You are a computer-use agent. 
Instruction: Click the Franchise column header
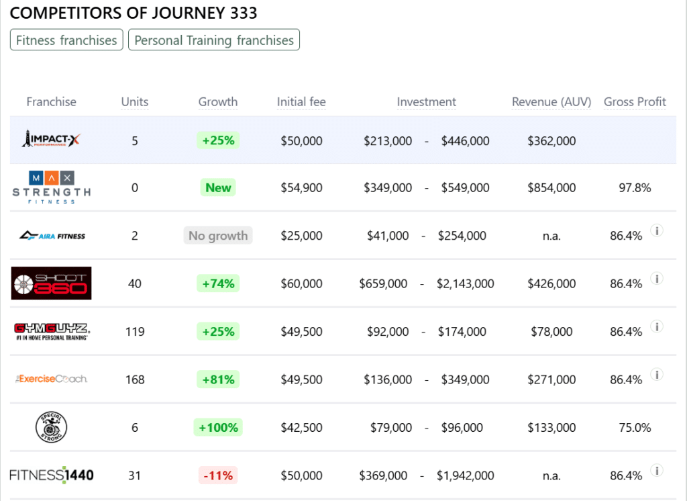coord(51,102)
